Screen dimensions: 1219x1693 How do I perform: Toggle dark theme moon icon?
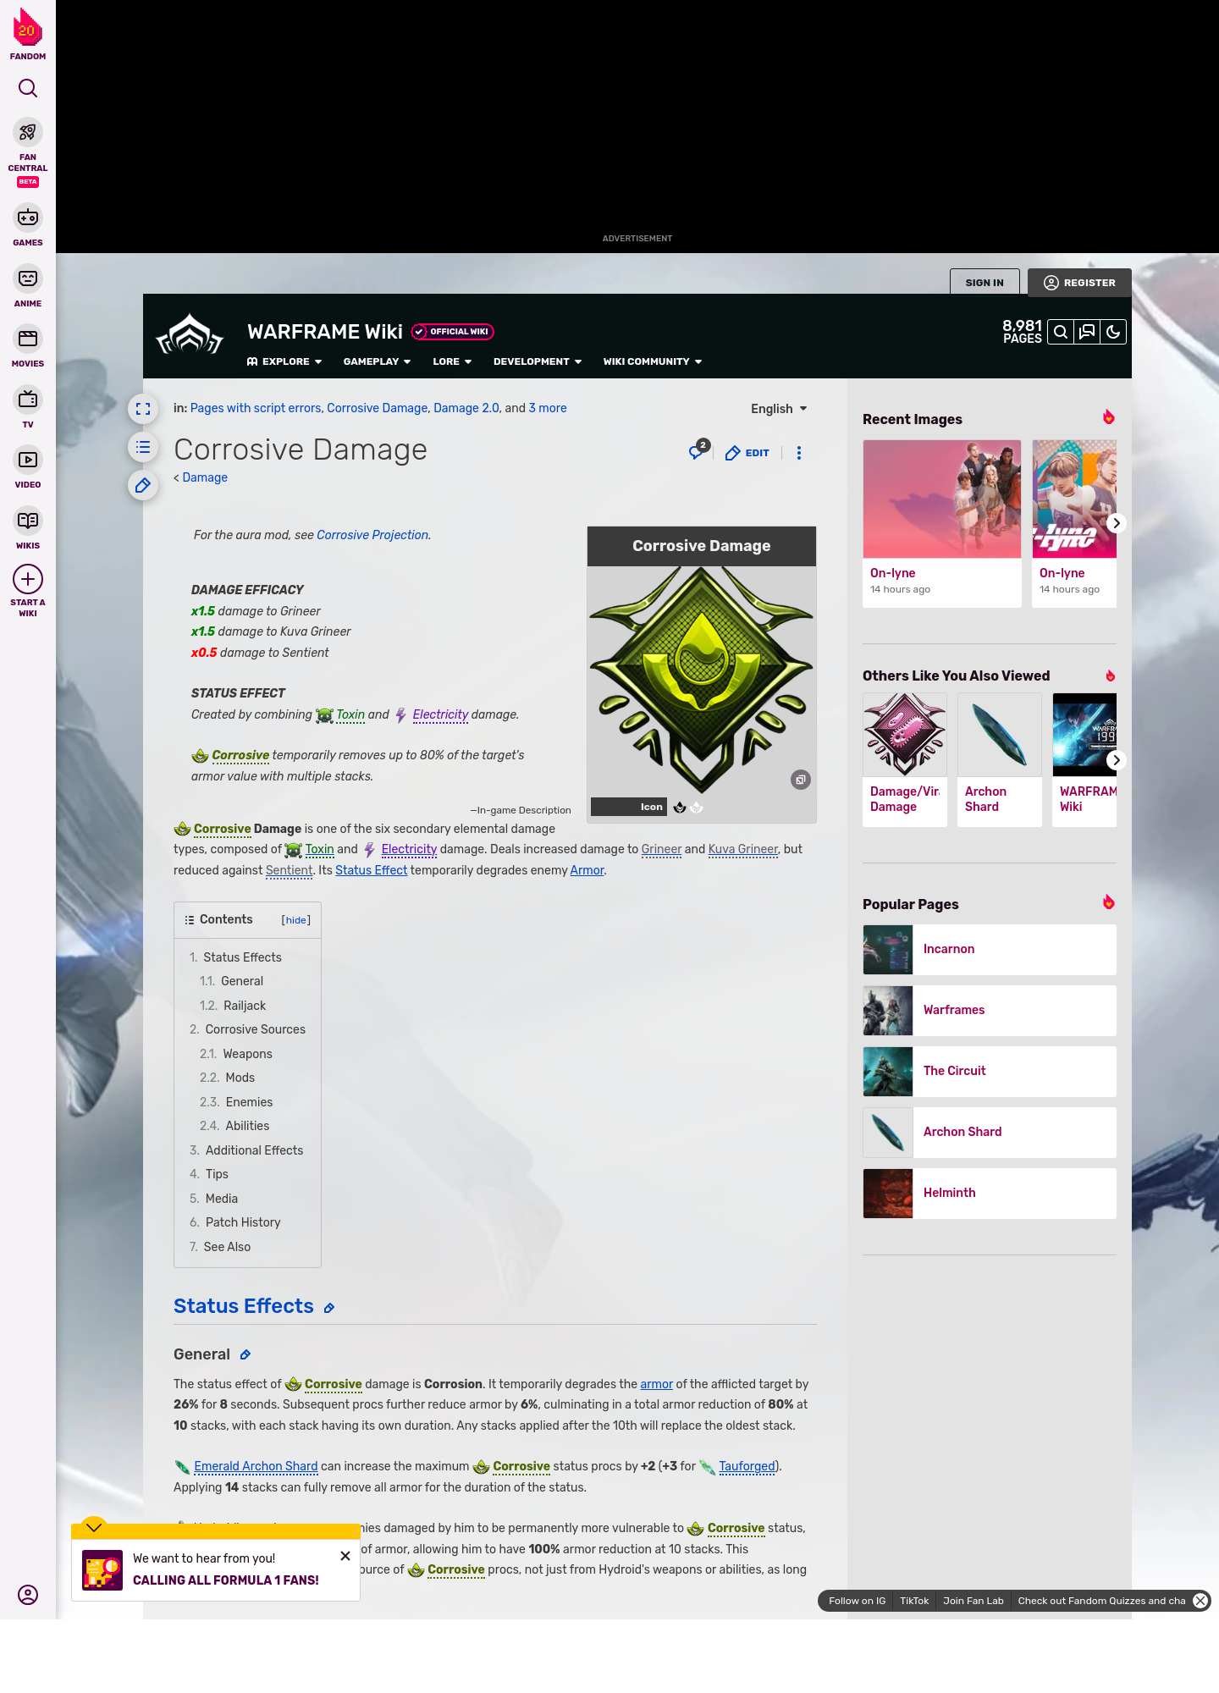(1113, 332)
